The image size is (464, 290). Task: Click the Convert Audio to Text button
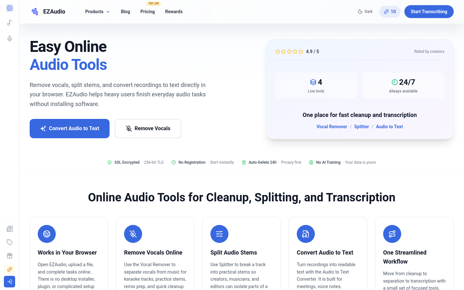coord(70,129)
